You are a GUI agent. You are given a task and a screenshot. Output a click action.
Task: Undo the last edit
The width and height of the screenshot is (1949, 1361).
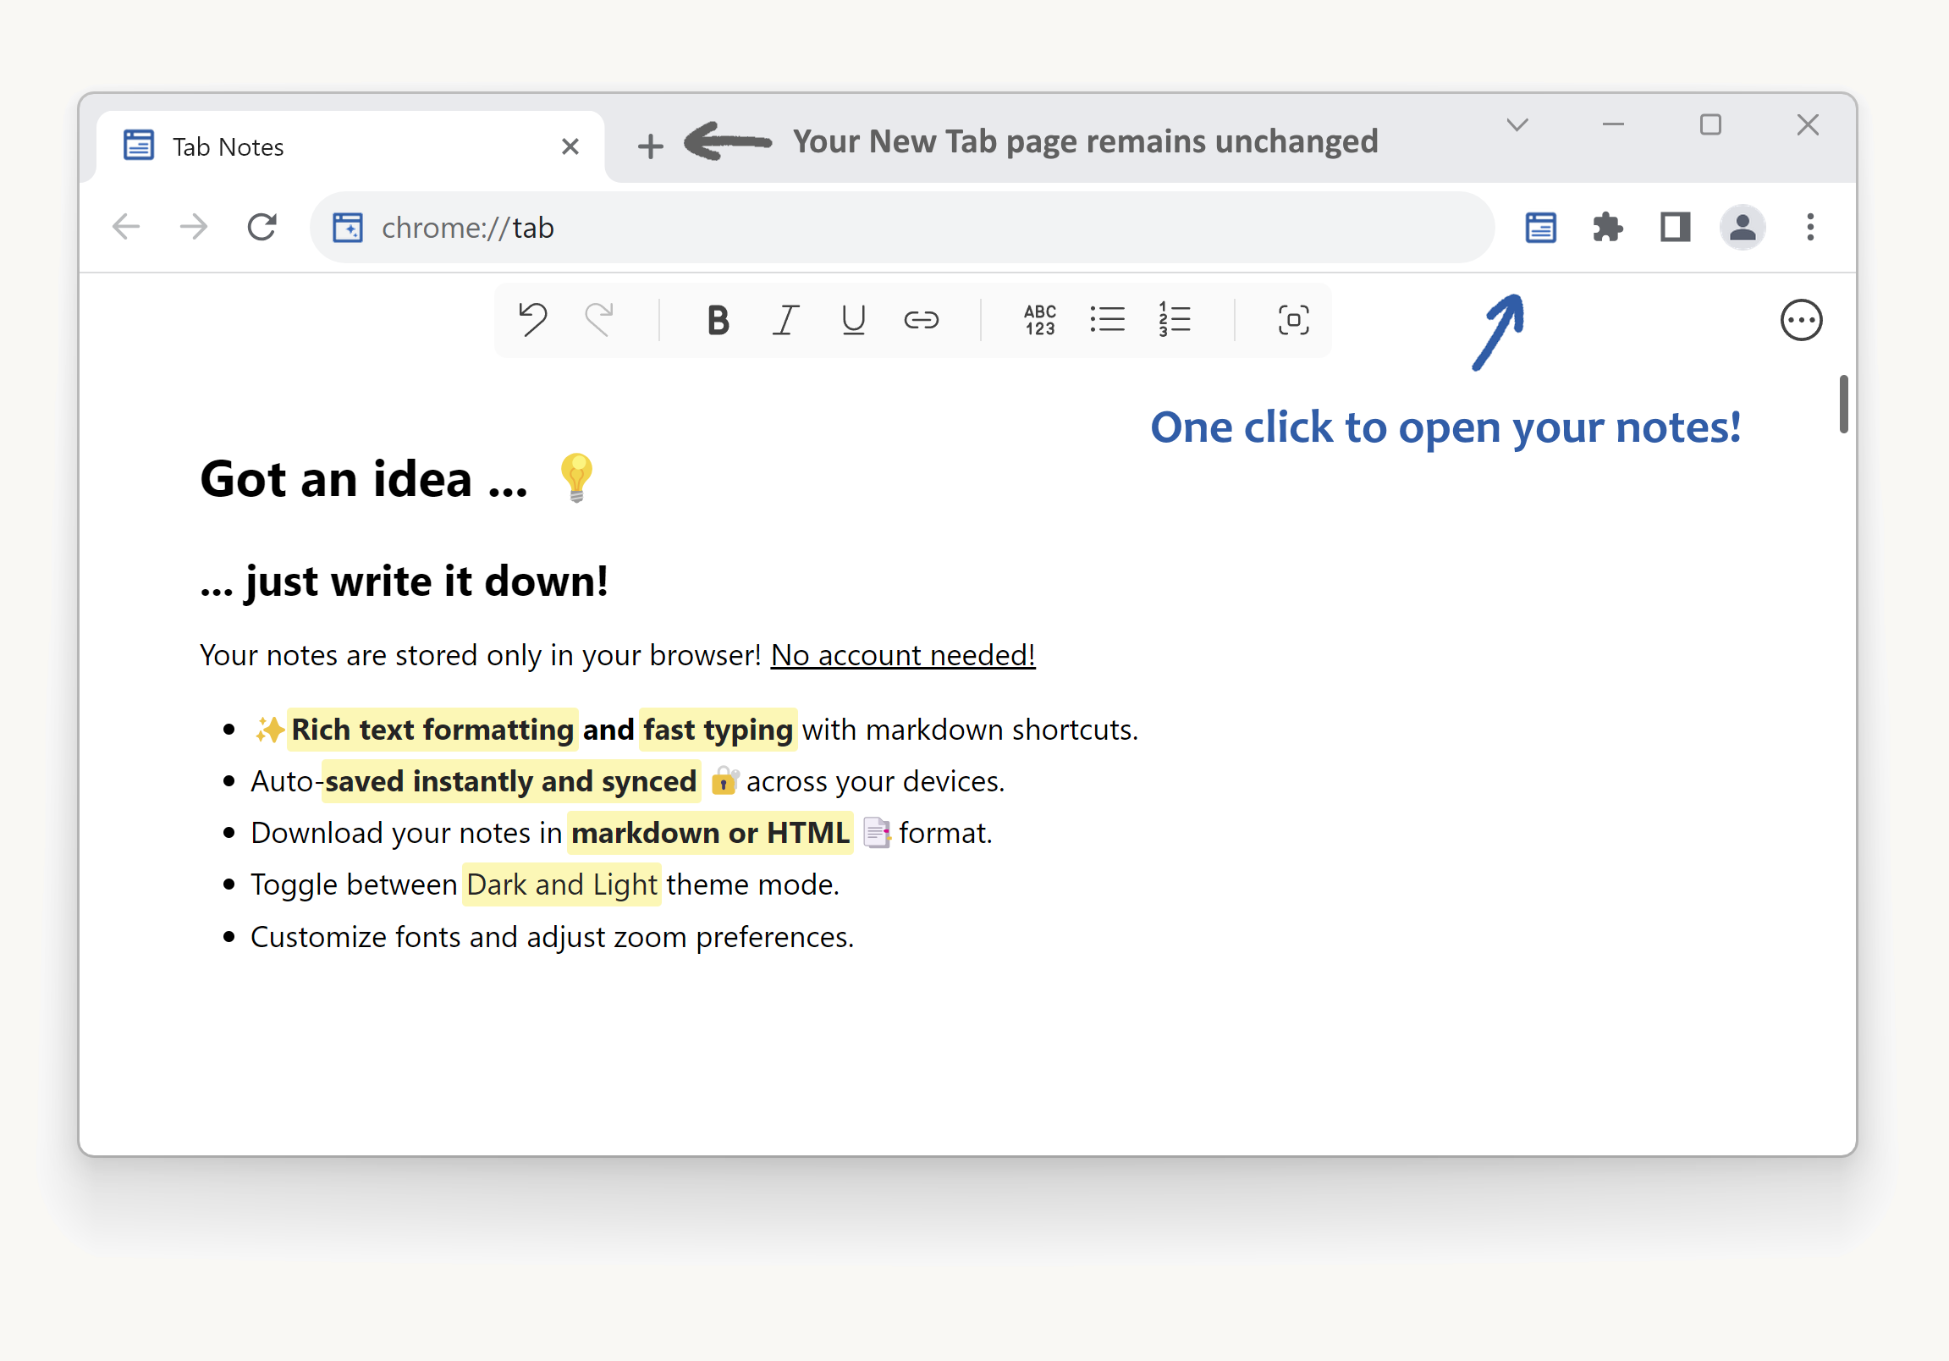pos(532,320)
